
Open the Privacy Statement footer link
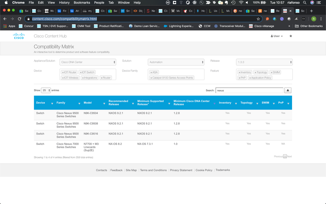(181, 170)
